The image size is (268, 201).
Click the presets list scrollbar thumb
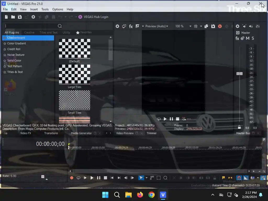coord(111,50)
